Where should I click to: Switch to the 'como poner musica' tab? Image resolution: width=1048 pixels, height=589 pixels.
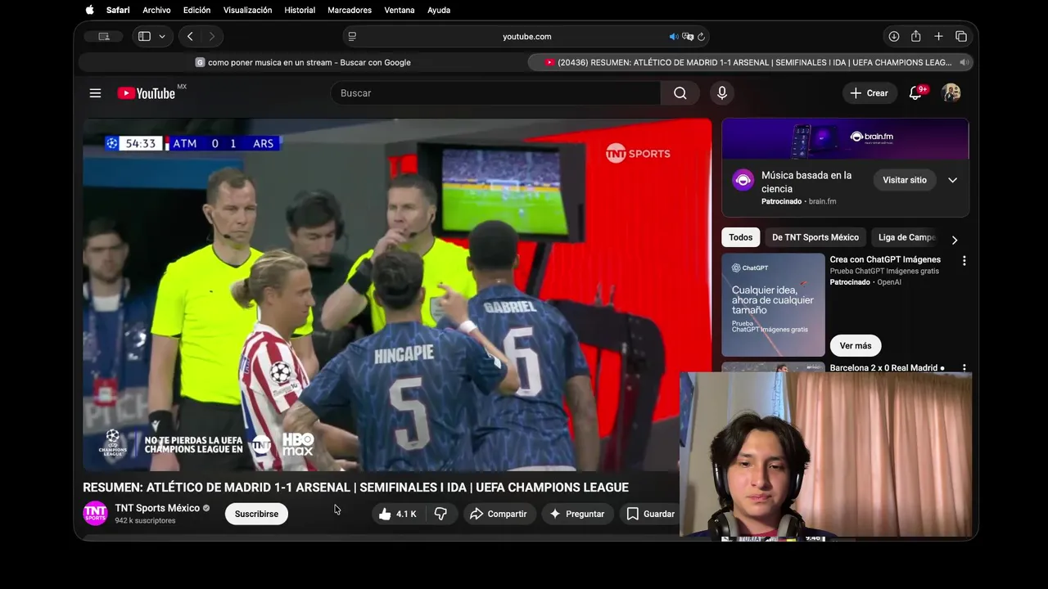pos(303,62)
